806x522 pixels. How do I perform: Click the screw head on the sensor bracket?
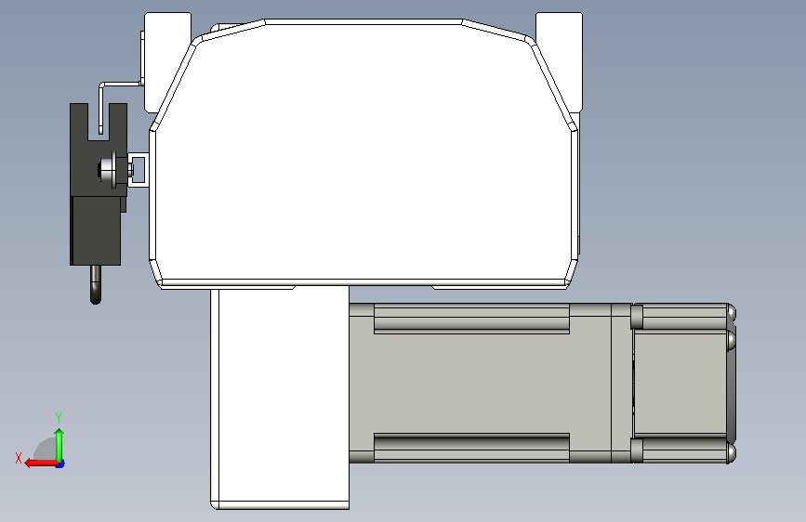[106, 169]
